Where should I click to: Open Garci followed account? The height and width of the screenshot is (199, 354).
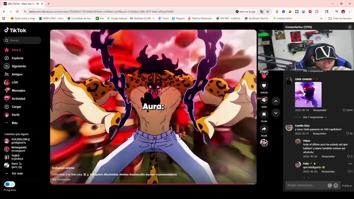[x=17, y=165]
